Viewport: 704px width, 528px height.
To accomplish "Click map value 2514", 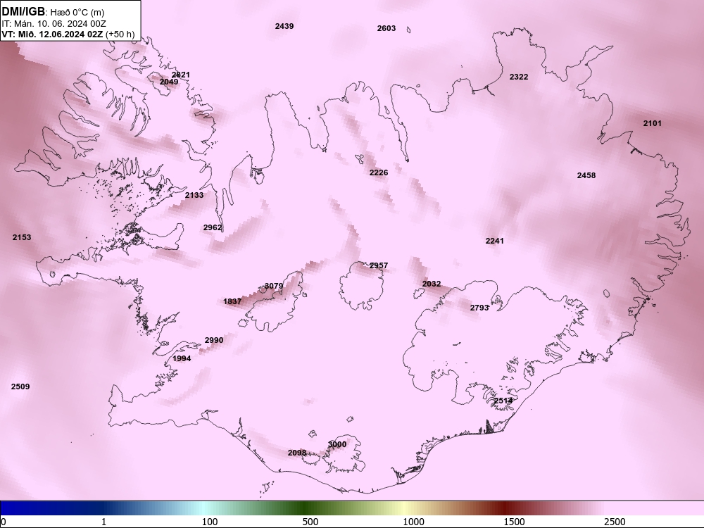I will (503, 401).
